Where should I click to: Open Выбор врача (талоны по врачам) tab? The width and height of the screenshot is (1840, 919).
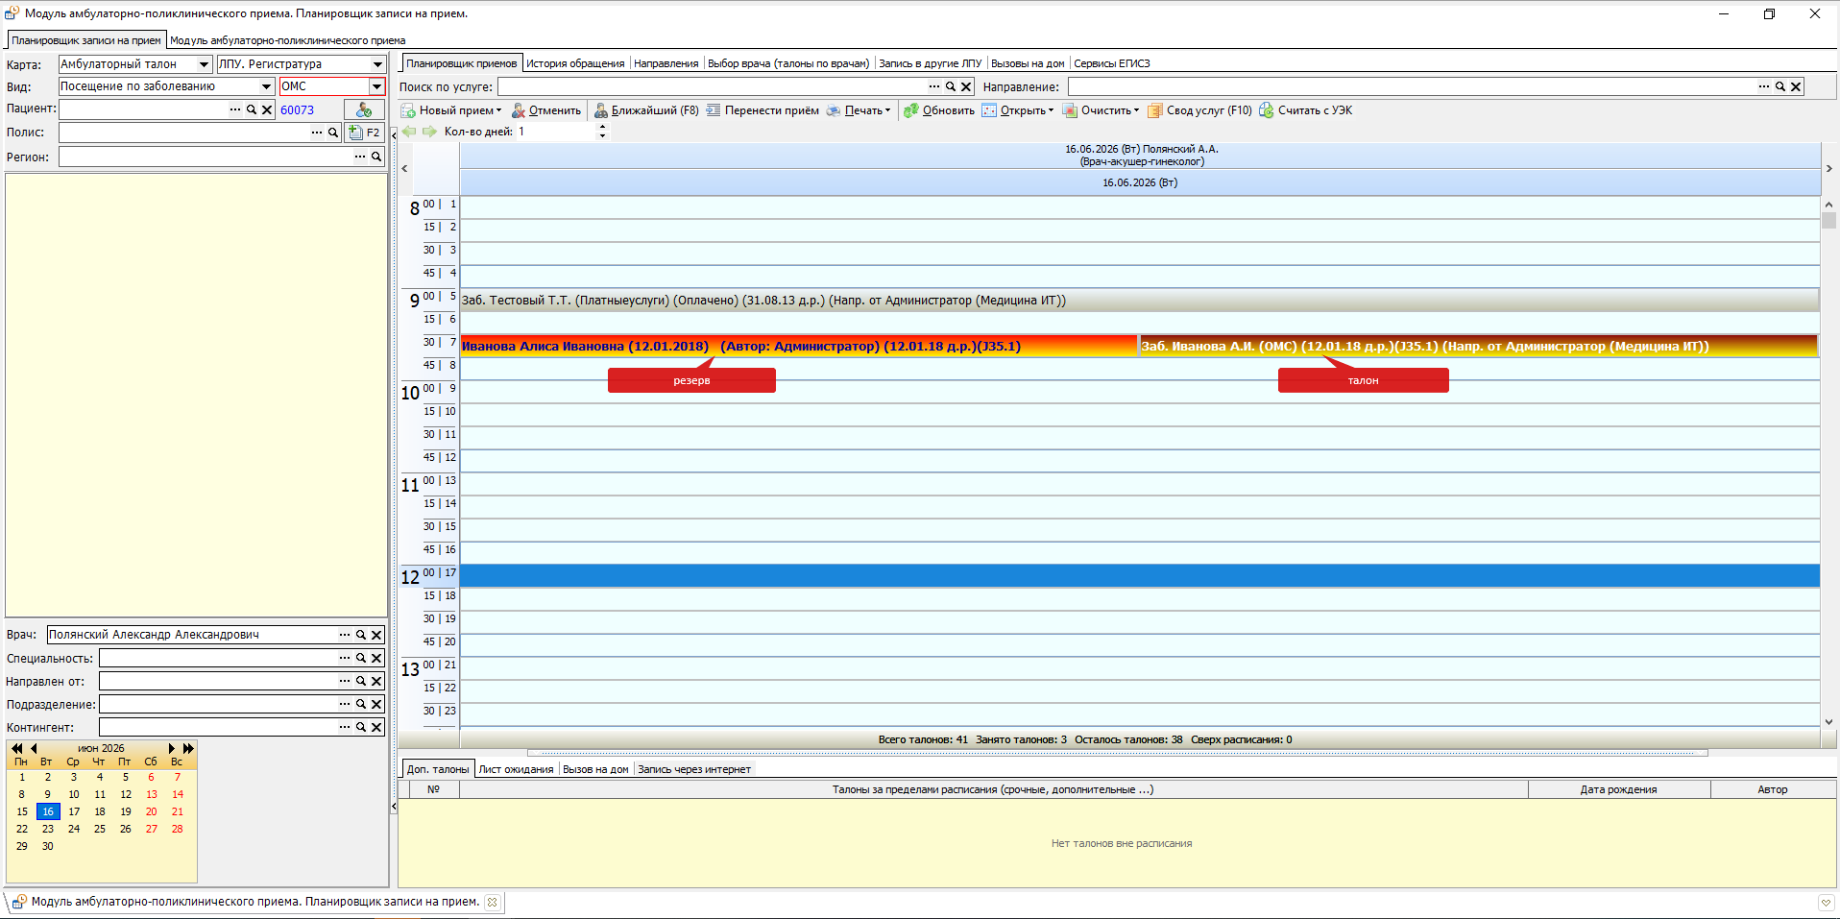coord(788,63)
